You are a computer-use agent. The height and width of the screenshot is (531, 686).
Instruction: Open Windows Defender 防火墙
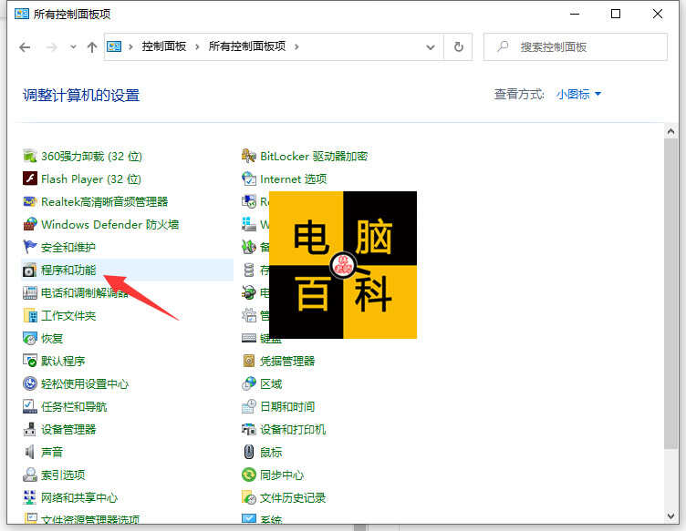tap(109, 224)
